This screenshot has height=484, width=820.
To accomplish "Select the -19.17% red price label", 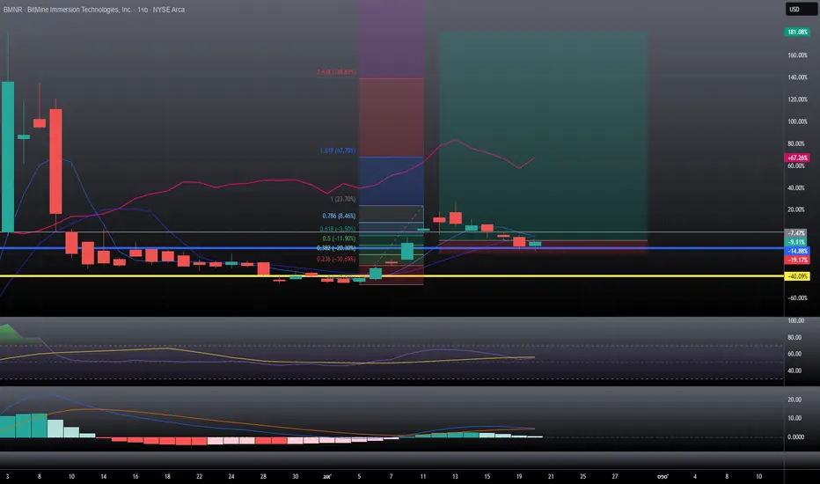I will tap(797, 260).
